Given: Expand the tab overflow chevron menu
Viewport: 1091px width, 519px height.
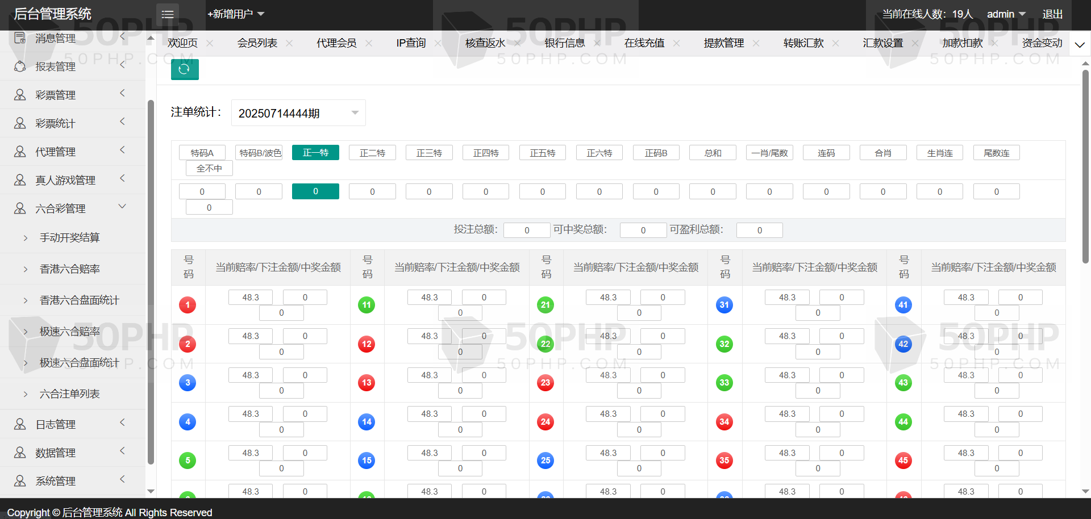Looking at the screenshot, I should [x=1080, y=44].
